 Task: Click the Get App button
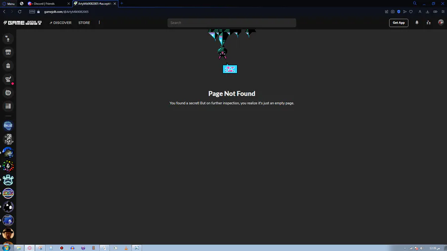[x=398, y=23]
